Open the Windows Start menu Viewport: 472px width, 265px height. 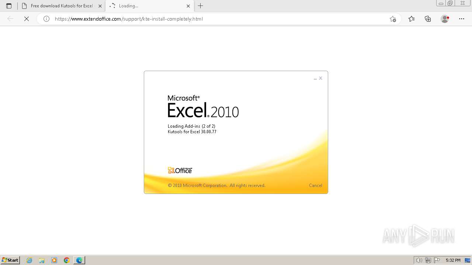click(10, 260)
